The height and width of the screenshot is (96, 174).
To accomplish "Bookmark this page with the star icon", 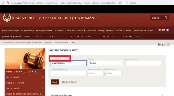I will click(x=120, y=3).
